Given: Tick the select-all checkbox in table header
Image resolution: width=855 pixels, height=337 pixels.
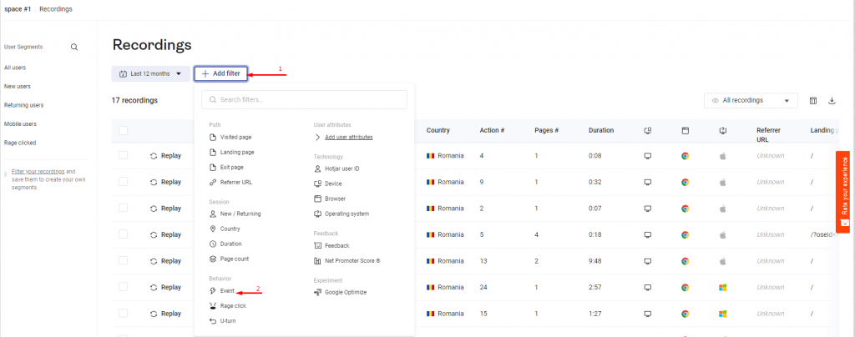Looking at the screenshot, I should [x=124, y=130].
